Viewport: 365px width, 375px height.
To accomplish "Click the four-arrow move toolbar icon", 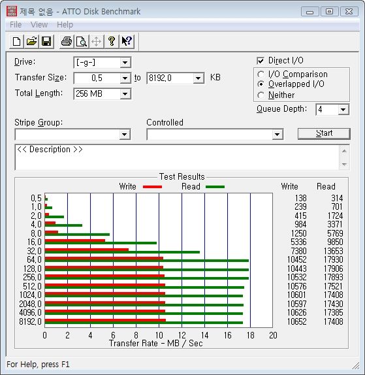I will coord(97,42).
